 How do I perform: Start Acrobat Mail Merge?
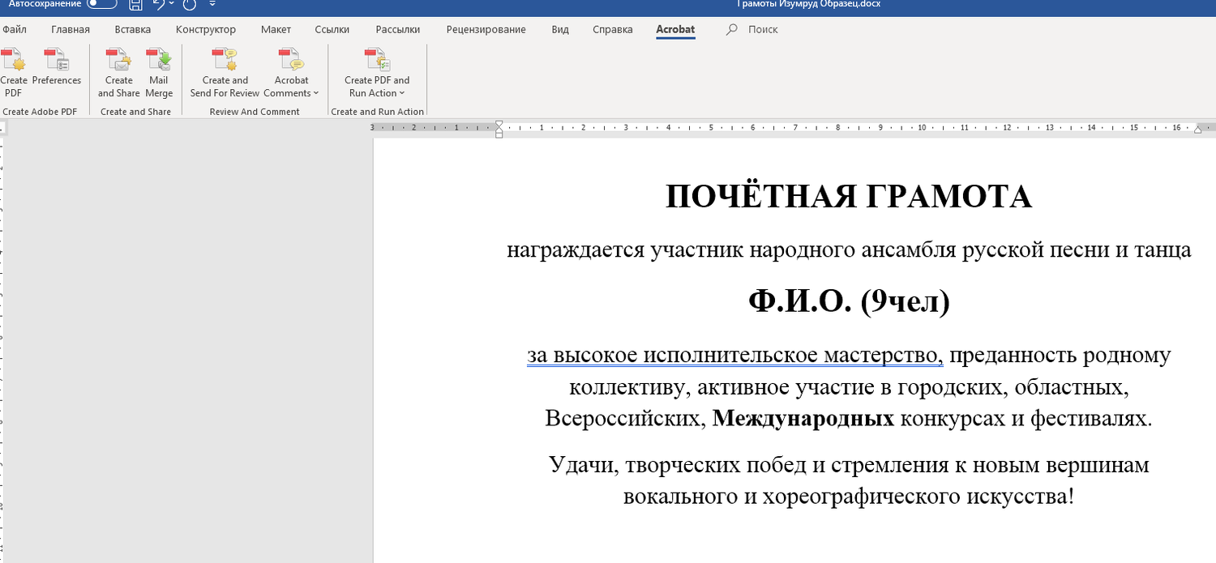pos(159,73)
